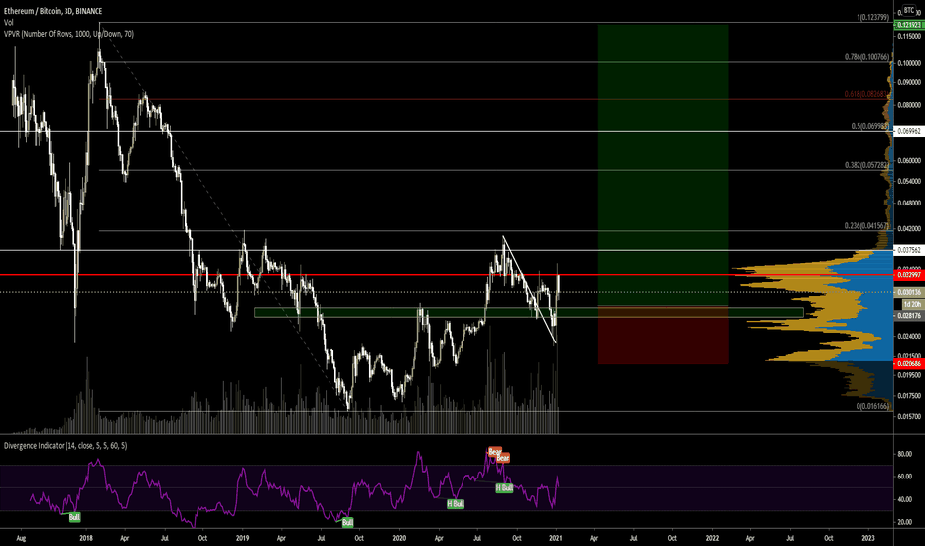
Task: Click the 2020 label on the time axis
Action: (399, 538)
